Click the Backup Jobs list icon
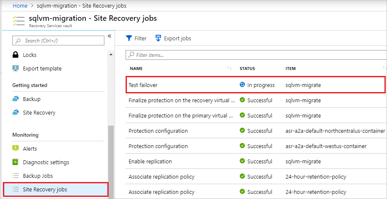This screenshot has width=387, height=199. point(16,176)
